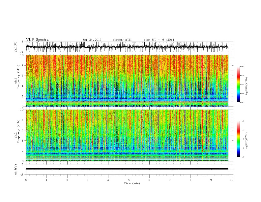Viewport: 261px width, 202px height.
Task: Click the ch.2 color scale bar
Action: [x=238, y=139]
